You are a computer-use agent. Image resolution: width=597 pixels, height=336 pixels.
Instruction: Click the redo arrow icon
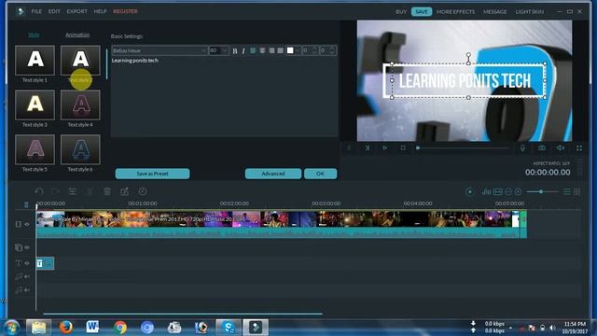click(56, 191)
